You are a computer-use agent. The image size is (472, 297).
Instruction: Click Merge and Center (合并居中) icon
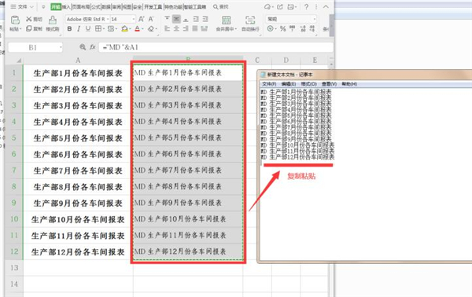(x=227, y=20)
